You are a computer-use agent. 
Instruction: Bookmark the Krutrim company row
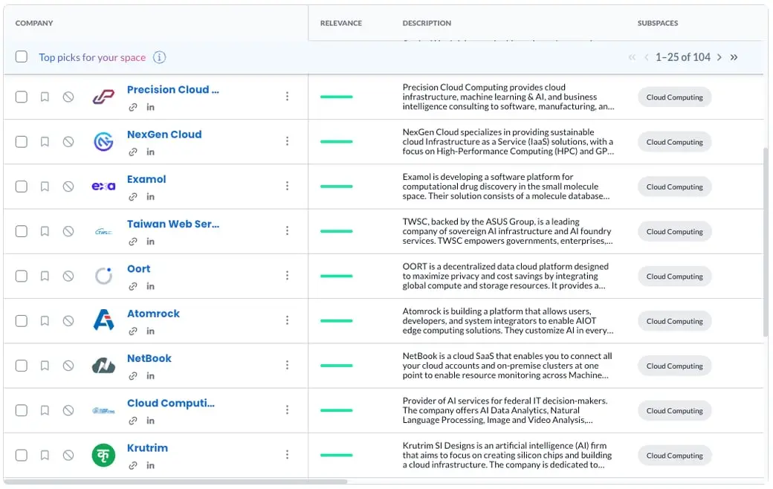tap(45, 455)
